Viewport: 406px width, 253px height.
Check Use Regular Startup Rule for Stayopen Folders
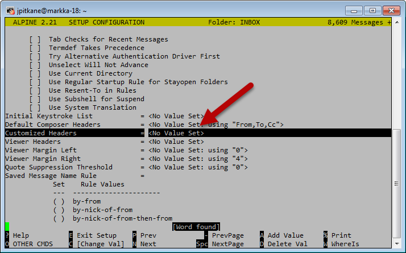[35, 82]
